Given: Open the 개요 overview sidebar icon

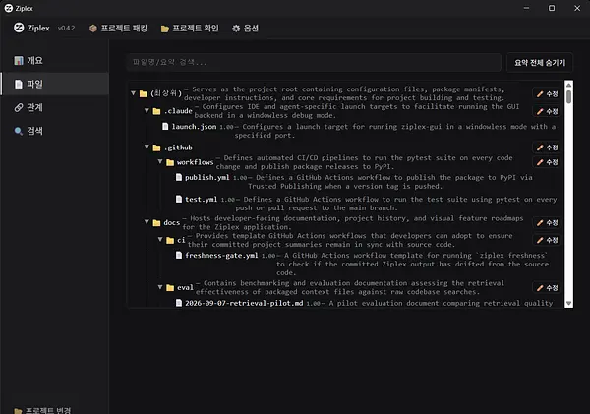Looking at the screenshot, I should pyautogui.click(x=19, y=61).
